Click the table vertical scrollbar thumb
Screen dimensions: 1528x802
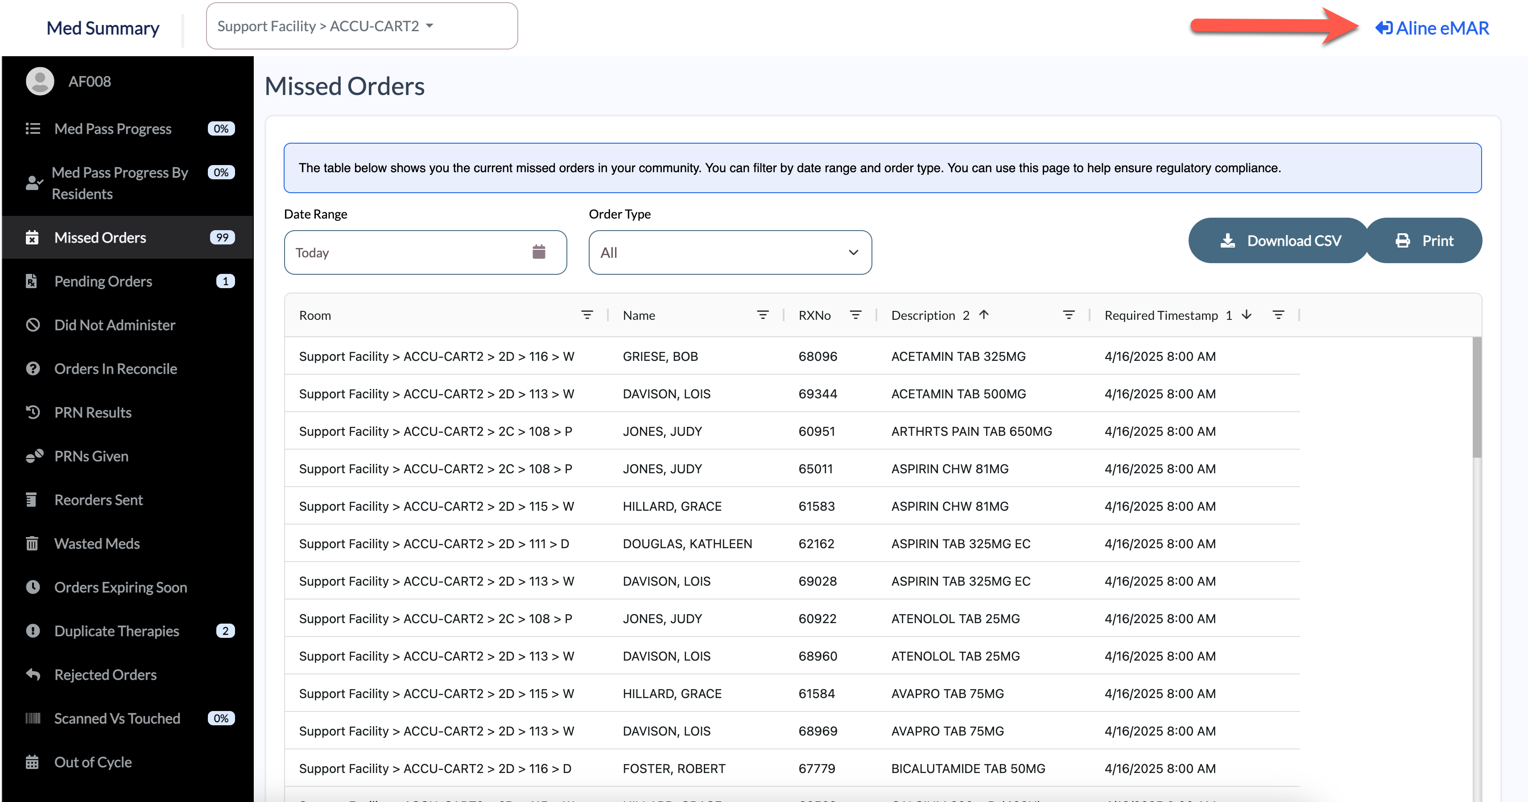click(x=1476, y=397)
